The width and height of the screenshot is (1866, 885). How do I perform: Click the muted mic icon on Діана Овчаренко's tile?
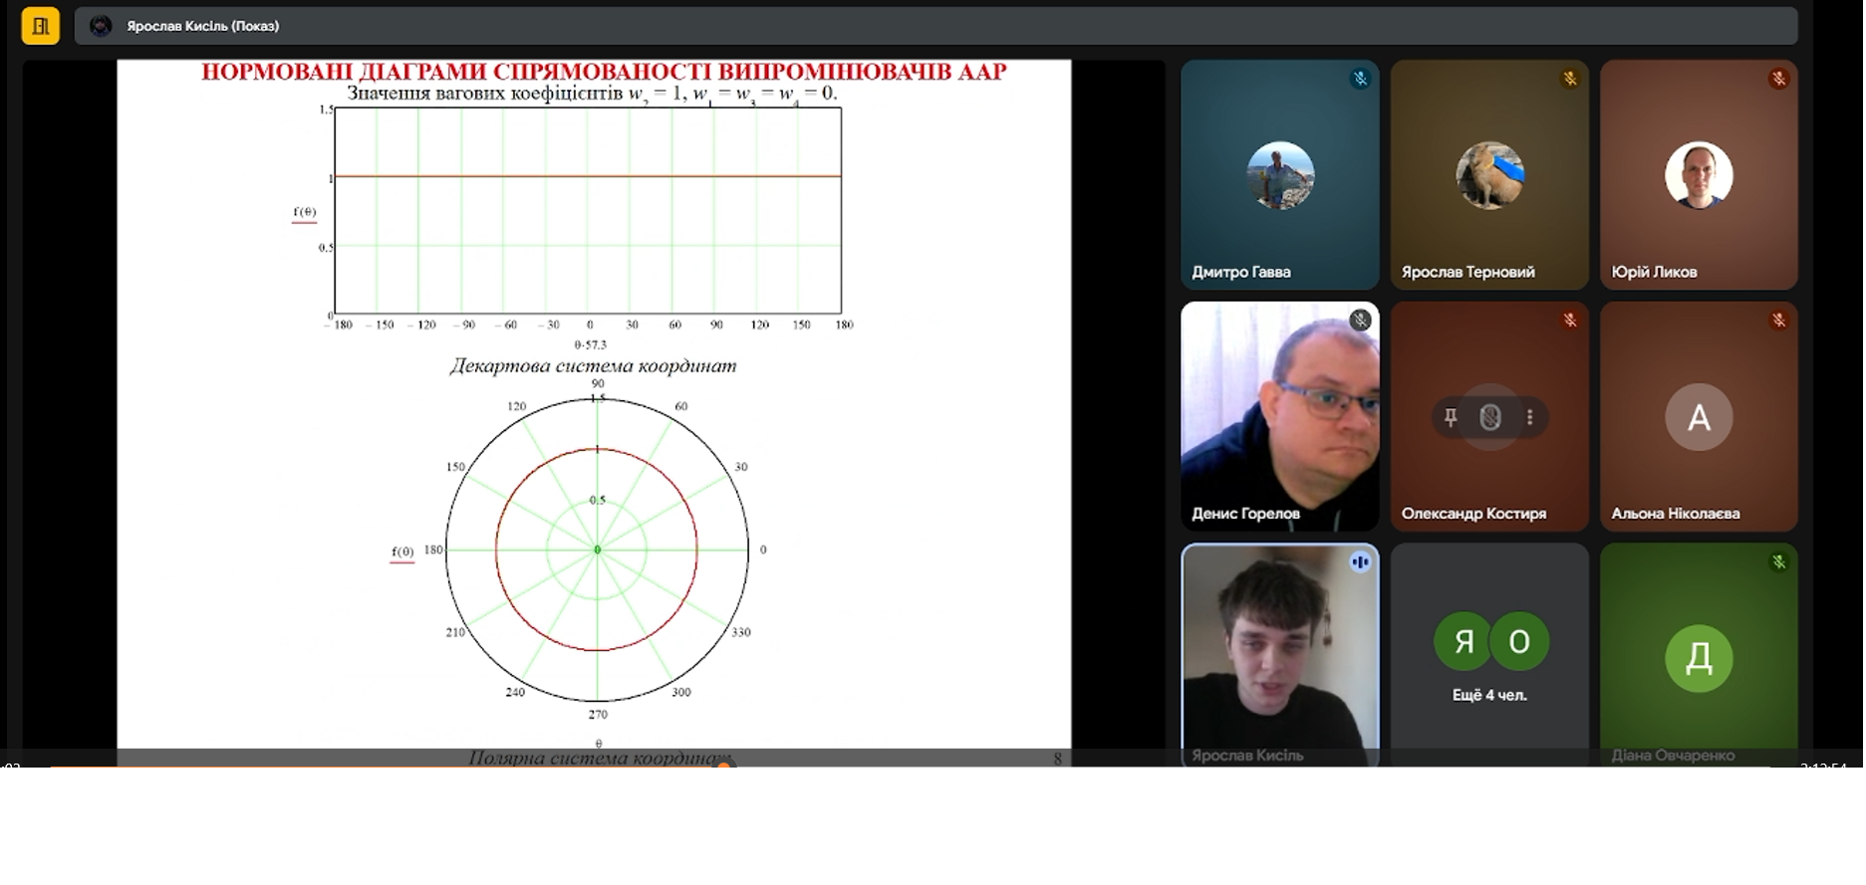click(1778, 562)
